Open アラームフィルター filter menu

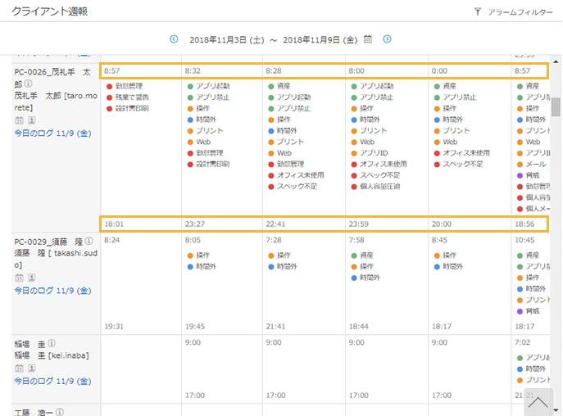click(x=519, y=12)
